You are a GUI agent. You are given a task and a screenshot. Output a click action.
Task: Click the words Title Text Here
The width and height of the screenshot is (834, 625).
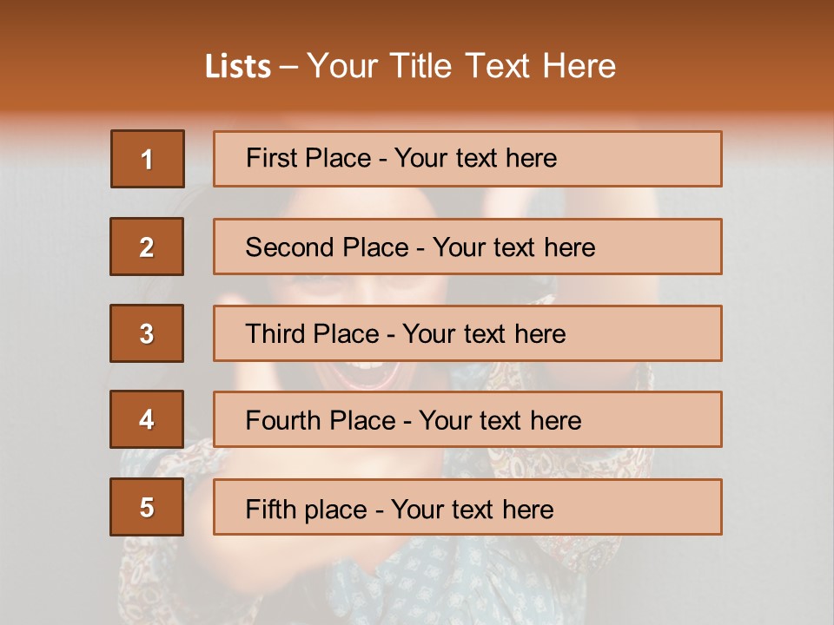point(503,66)
